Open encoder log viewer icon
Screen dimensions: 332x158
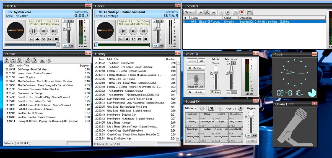[250, 12]
